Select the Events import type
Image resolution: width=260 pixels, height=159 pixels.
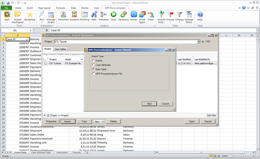pos(93,60)
